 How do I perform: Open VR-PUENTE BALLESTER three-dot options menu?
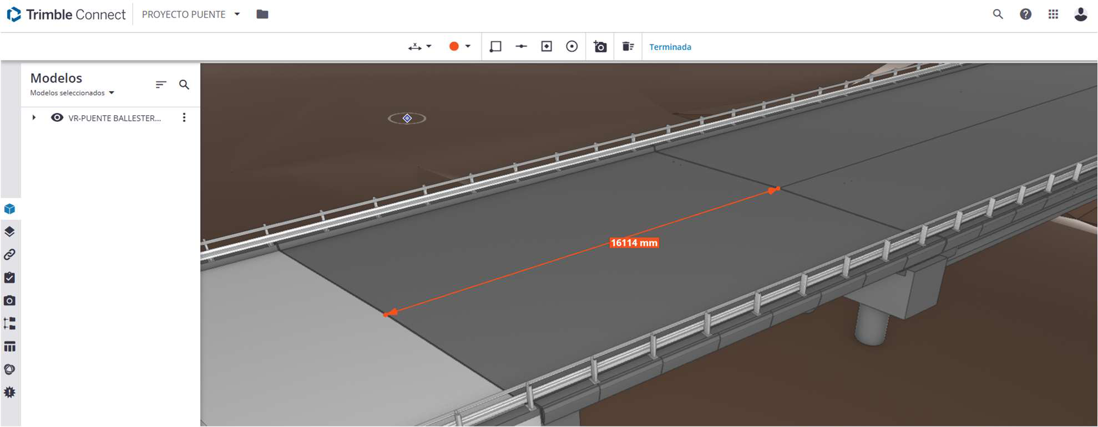[184, 118]
